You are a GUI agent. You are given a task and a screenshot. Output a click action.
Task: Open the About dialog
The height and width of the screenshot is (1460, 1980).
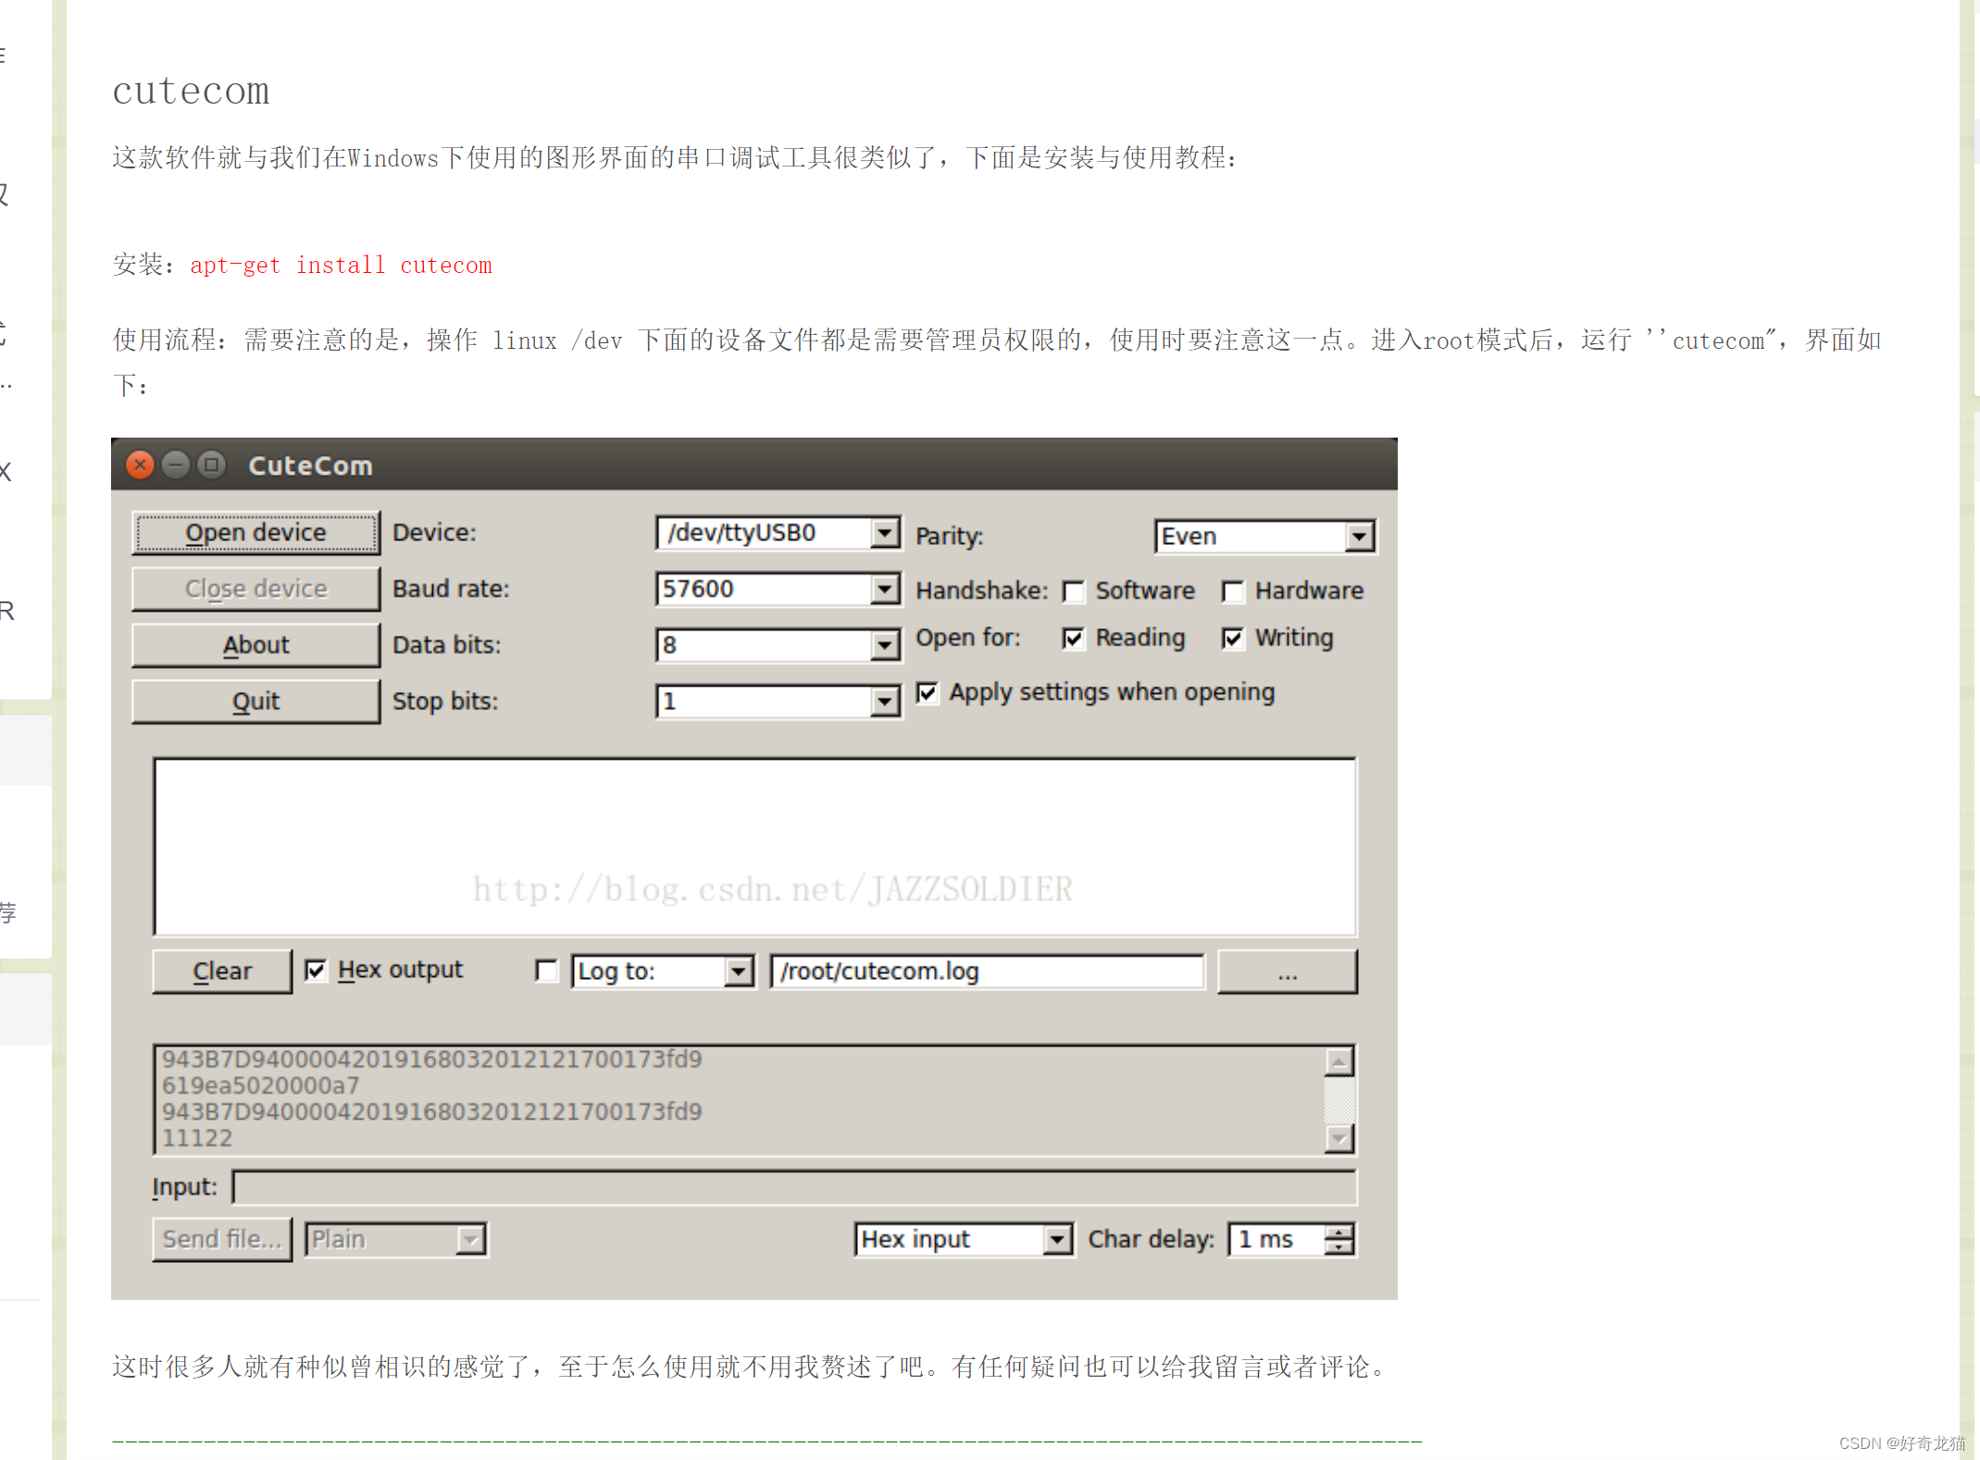click(255, 645)
